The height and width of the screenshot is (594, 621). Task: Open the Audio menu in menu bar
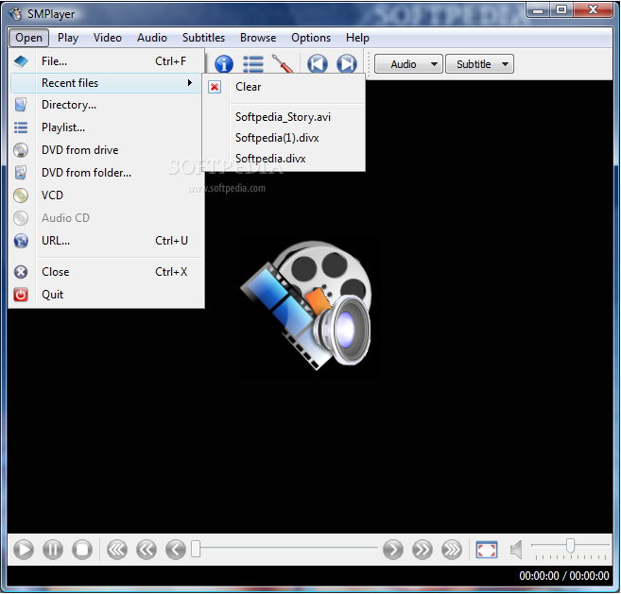tap(151, 38)
